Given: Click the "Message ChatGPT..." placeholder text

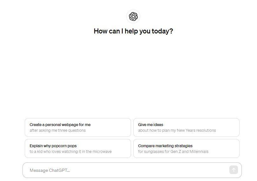Looking at the screenshot, I should pyautogui.click(x=50, y=170).
